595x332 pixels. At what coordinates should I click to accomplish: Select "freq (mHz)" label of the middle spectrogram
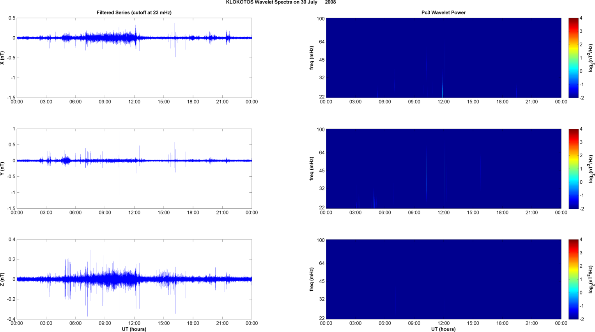[312, 169]
